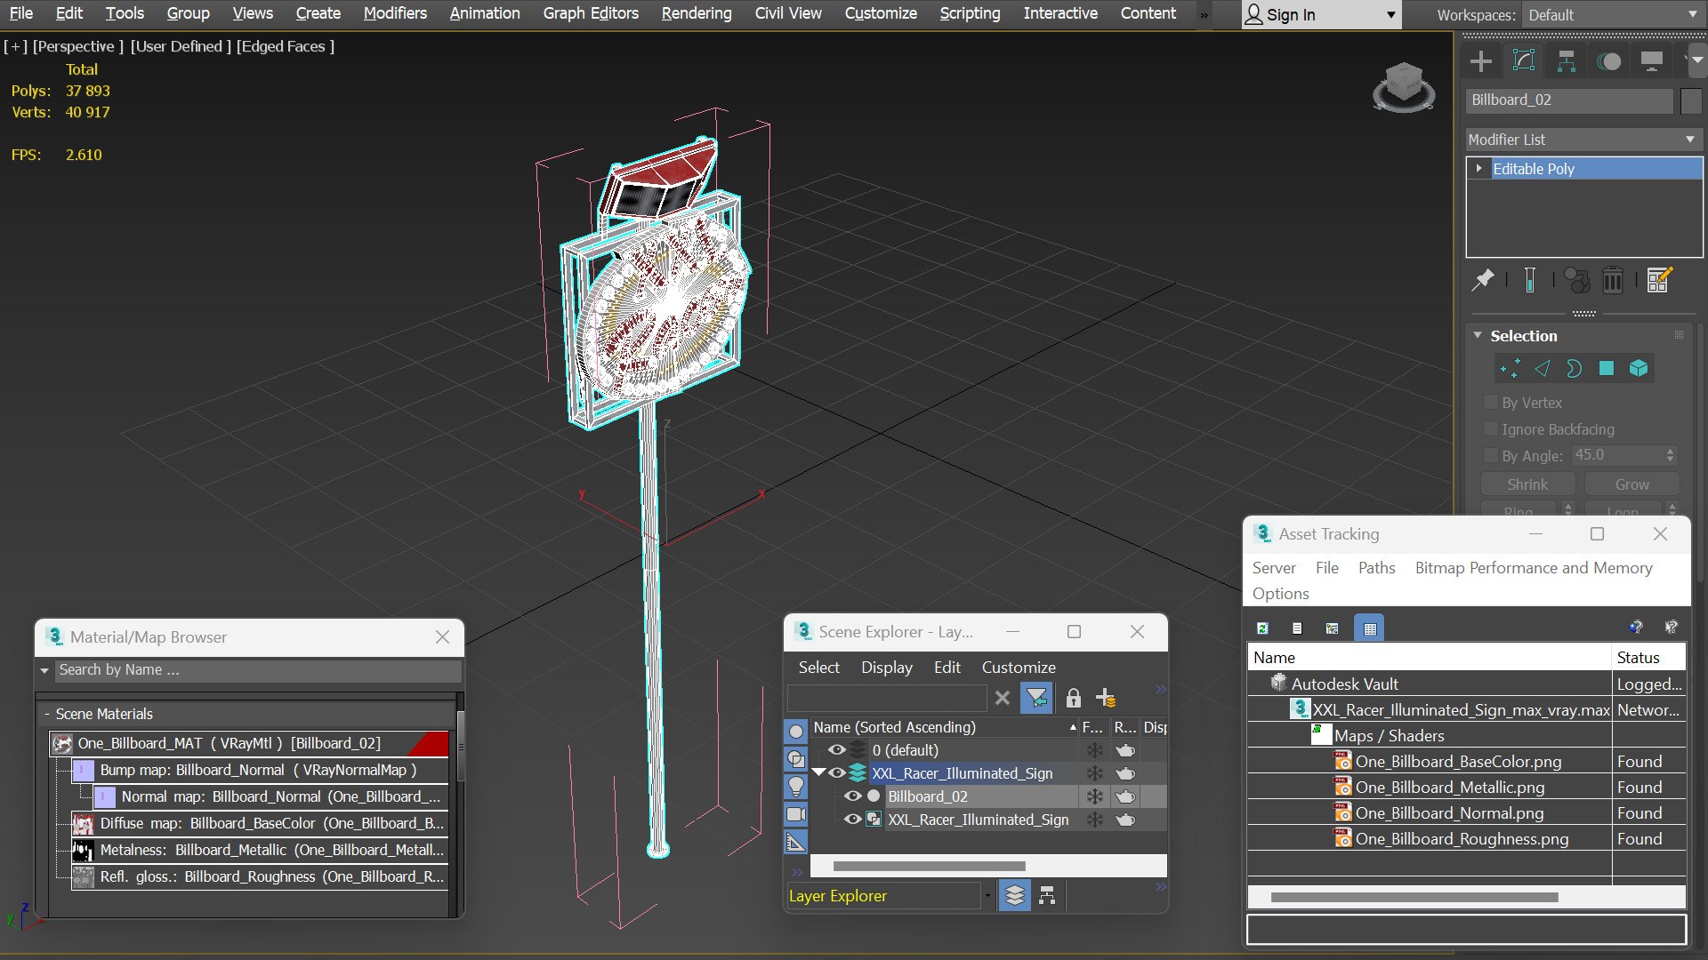Screen dimensions: 1708x960
Task: Select Polygon sub-object level icon
Action: point(1607,369)
